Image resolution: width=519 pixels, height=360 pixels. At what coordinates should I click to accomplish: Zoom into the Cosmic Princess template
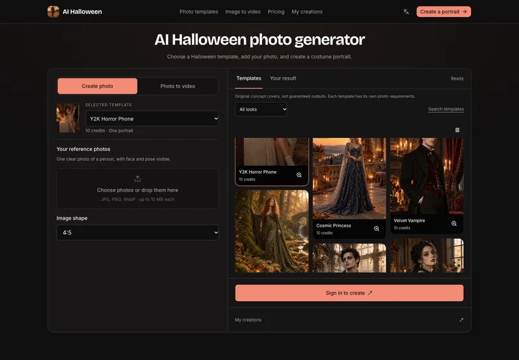(x=376, y=229)
